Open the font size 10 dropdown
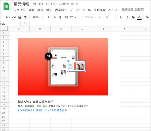This screenshot has height=131, width=151. coord(110,17)
